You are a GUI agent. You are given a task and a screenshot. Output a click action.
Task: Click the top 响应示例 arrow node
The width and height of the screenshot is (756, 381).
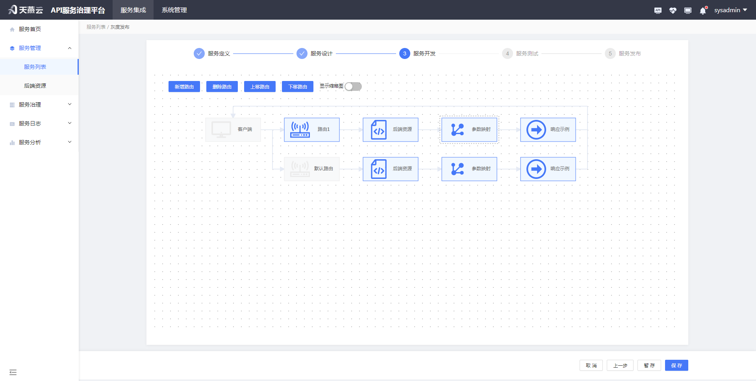pos(548,129)
